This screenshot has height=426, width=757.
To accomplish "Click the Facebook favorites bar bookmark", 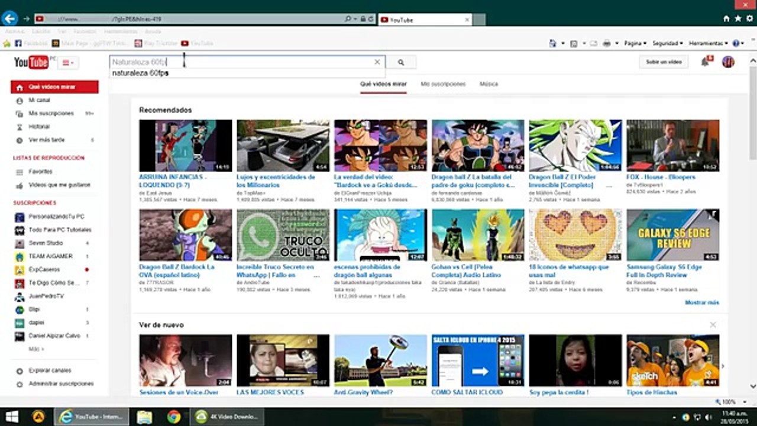I will point(31,43).
